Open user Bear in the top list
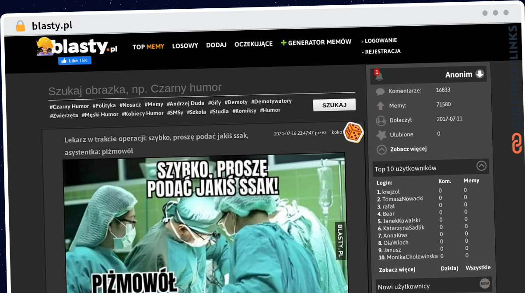This screenshot has width=525, height=293. coord(388,214)
